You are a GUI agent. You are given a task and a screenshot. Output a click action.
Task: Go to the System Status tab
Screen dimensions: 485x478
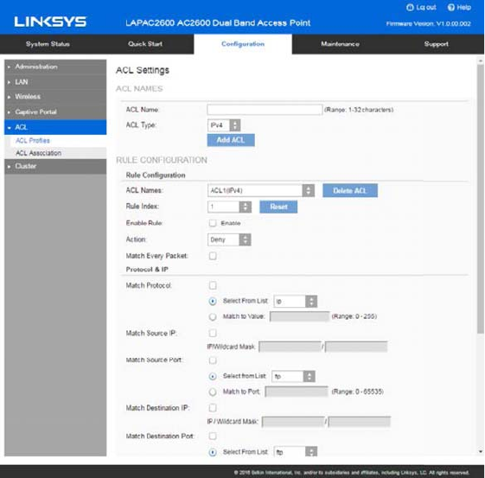click(x=48, y=44)
